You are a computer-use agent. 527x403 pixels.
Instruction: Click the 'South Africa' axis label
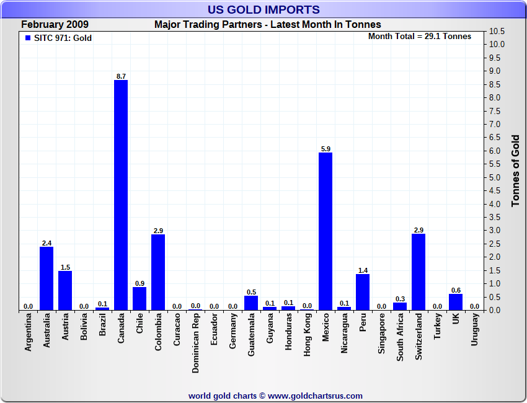[400, 337]
